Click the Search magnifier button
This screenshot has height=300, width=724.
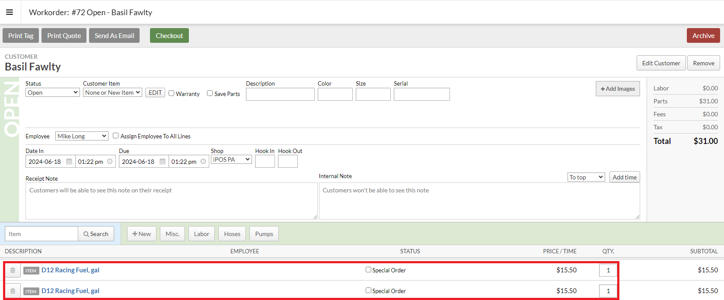96,234
